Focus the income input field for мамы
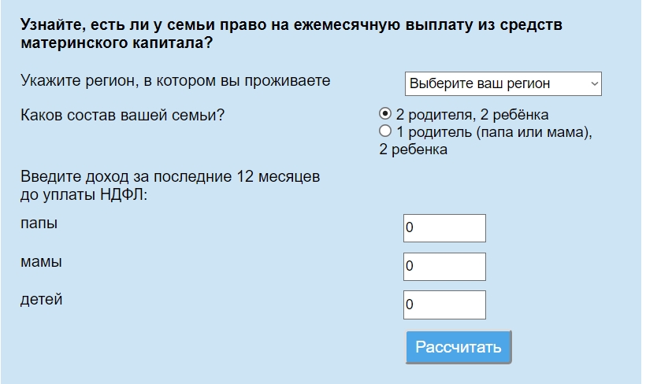This screenshot has width=646, height=384. coord(444,266)
